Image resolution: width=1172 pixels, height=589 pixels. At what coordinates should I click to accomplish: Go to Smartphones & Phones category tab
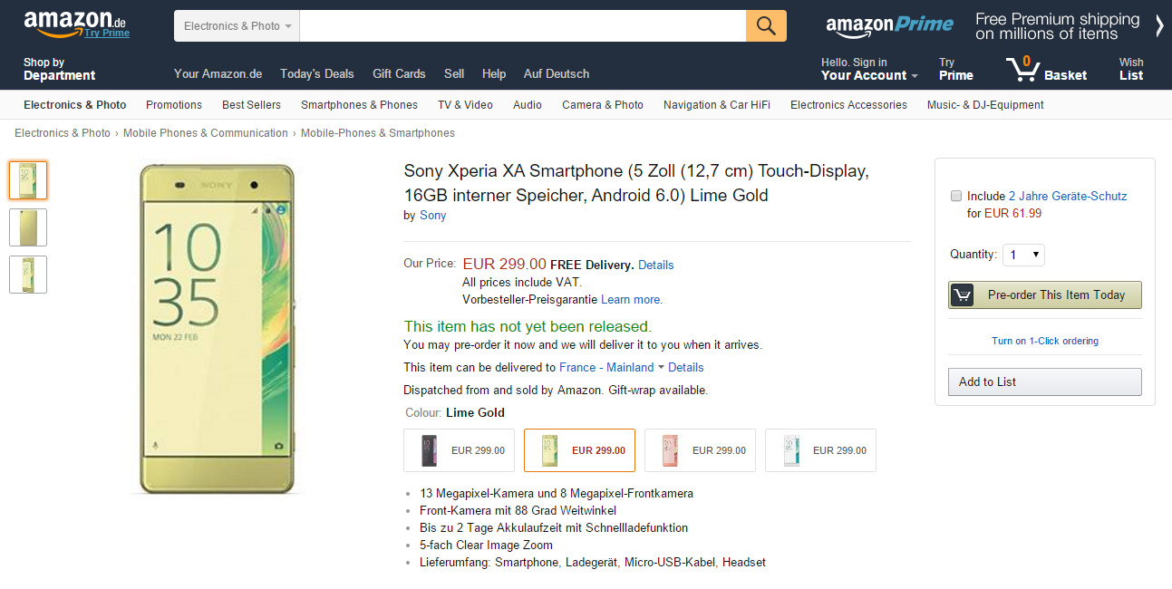(x=359, y=105)
